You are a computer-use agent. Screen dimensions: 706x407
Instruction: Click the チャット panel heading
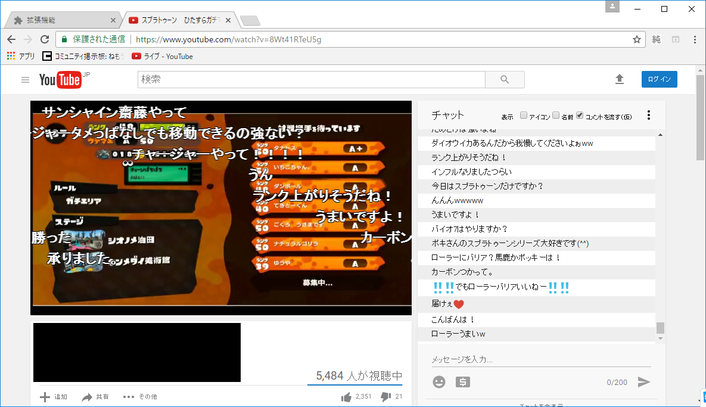coord(447,115)
